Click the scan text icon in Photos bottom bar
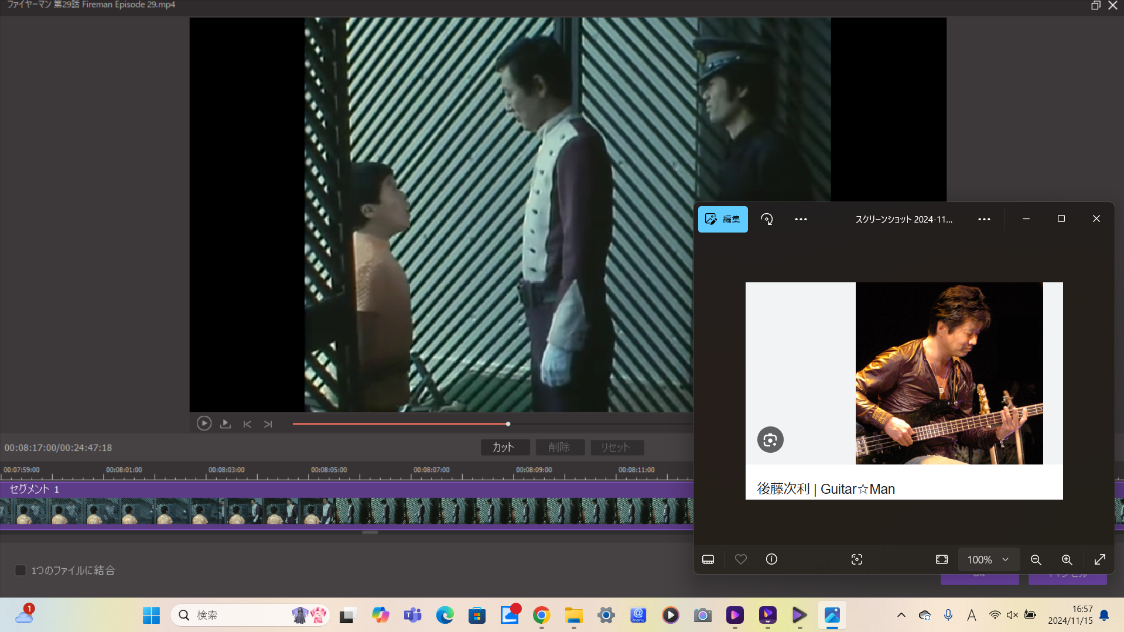Screen dimensions: 1124x632 (856, 559)
